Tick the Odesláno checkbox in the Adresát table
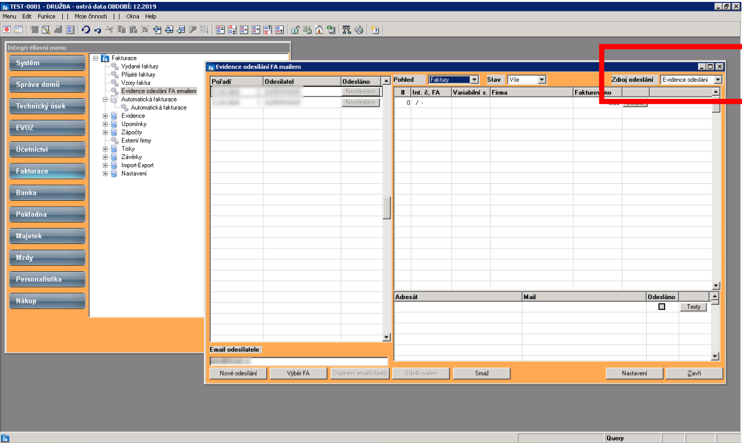This screenshot has width=742, height=443. click(661, 307)
